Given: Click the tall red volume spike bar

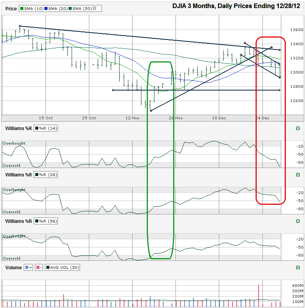Looking at the screenshot, I should [x=259, y=296].
